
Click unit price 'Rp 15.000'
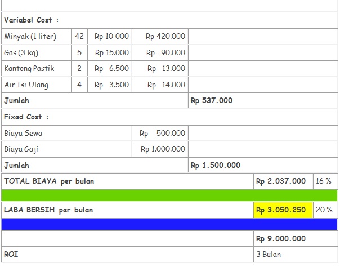point(110,52)
